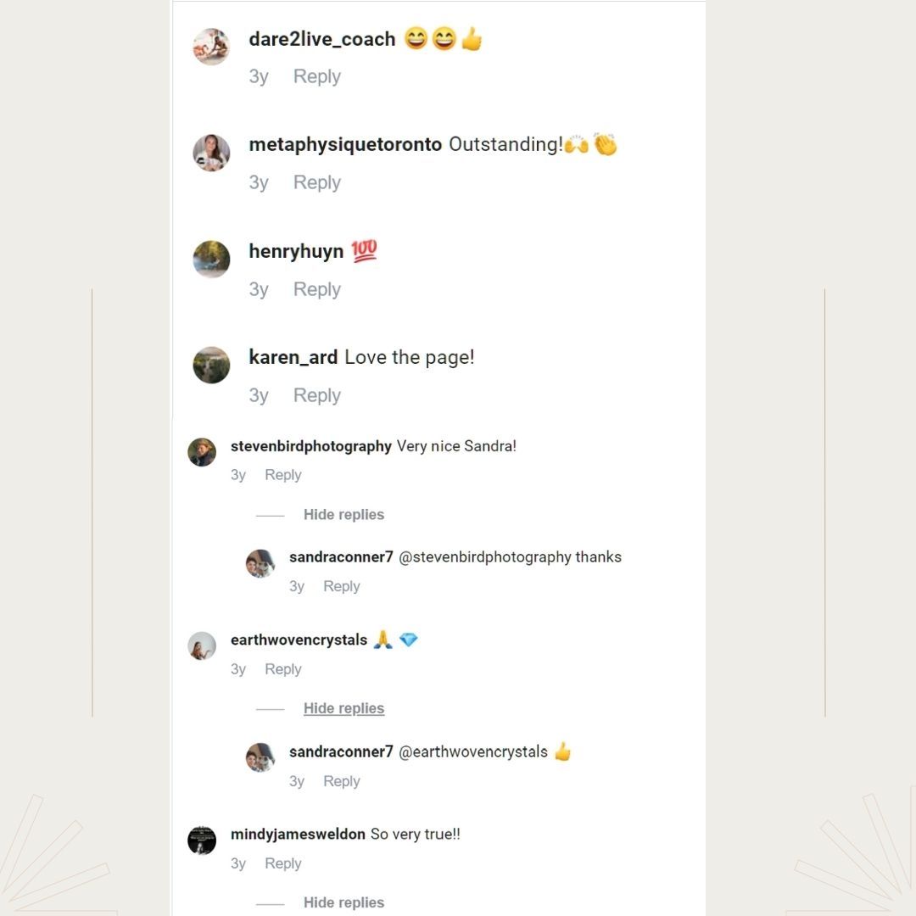Click henryhuyn's avatar image
Viewport: 916px width, 916px height.
point(211,260)
